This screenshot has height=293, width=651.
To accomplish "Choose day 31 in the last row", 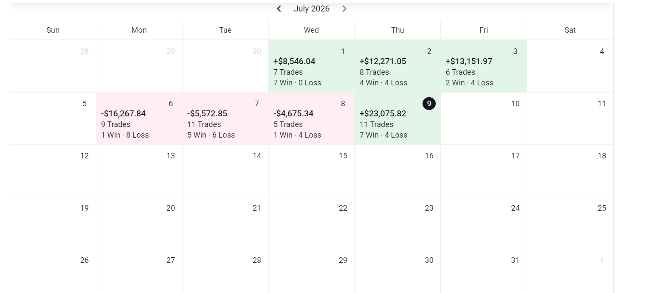I will pyautogui.click(x=484, y=271).
